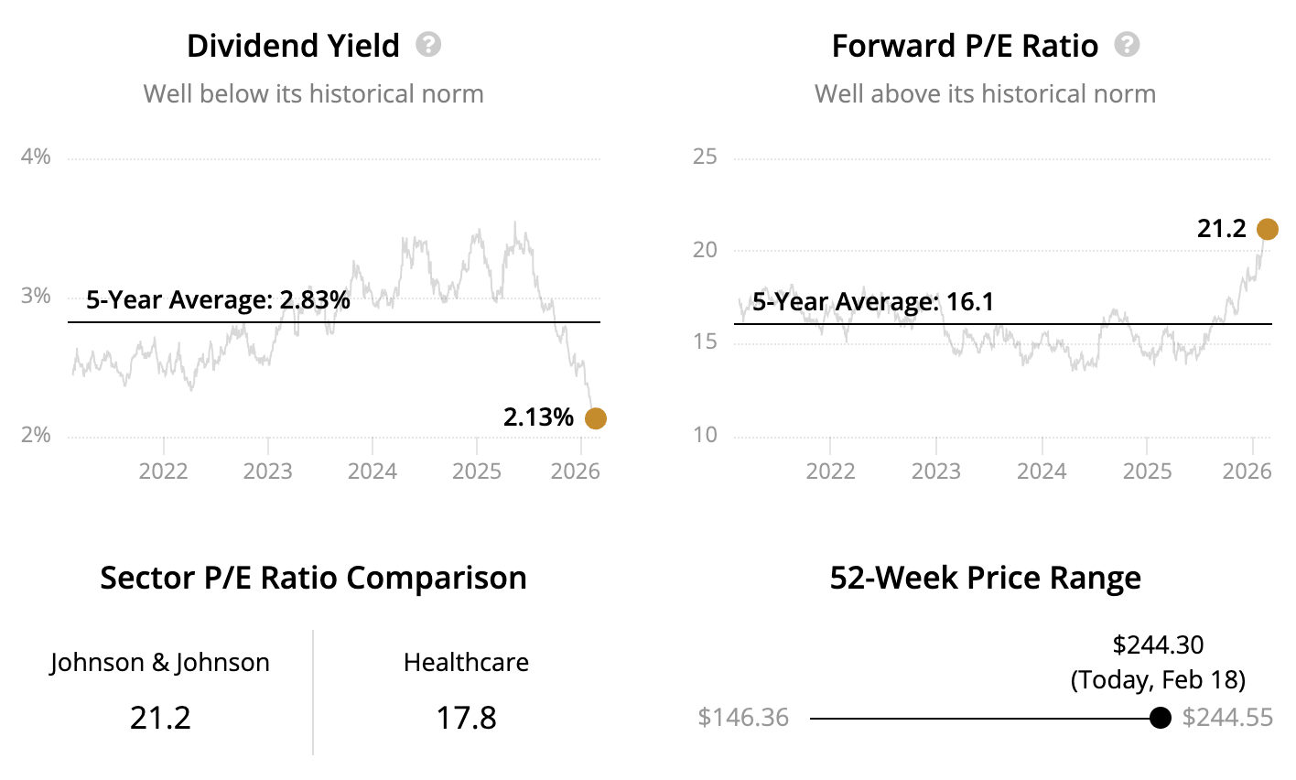Screen dimensions: 1296x780
Task: Click the 5-Year Average 16.1 label
Action: point(873,302)
